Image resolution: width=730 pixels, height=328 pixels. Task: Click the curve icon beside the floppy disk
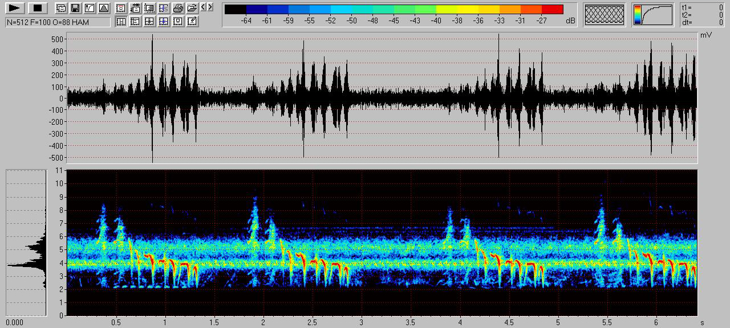[89, 8]
